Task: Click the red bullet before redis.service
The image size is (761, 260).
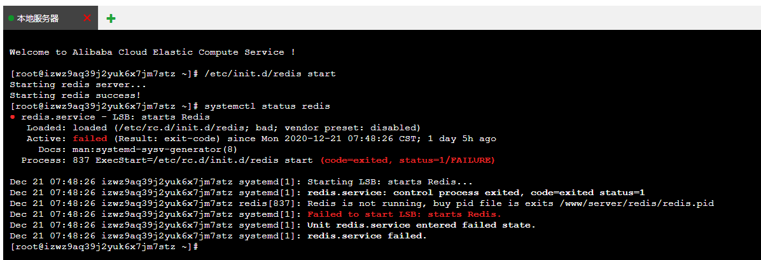Action: (12, 117)
